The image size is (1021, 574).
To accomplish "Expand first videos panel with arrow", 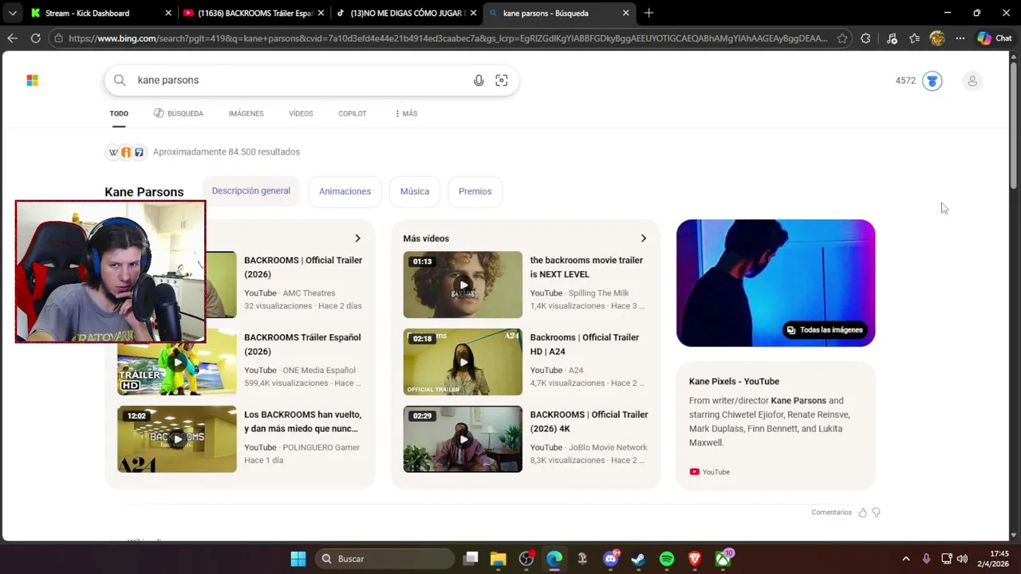I will [x=357, y=238].
